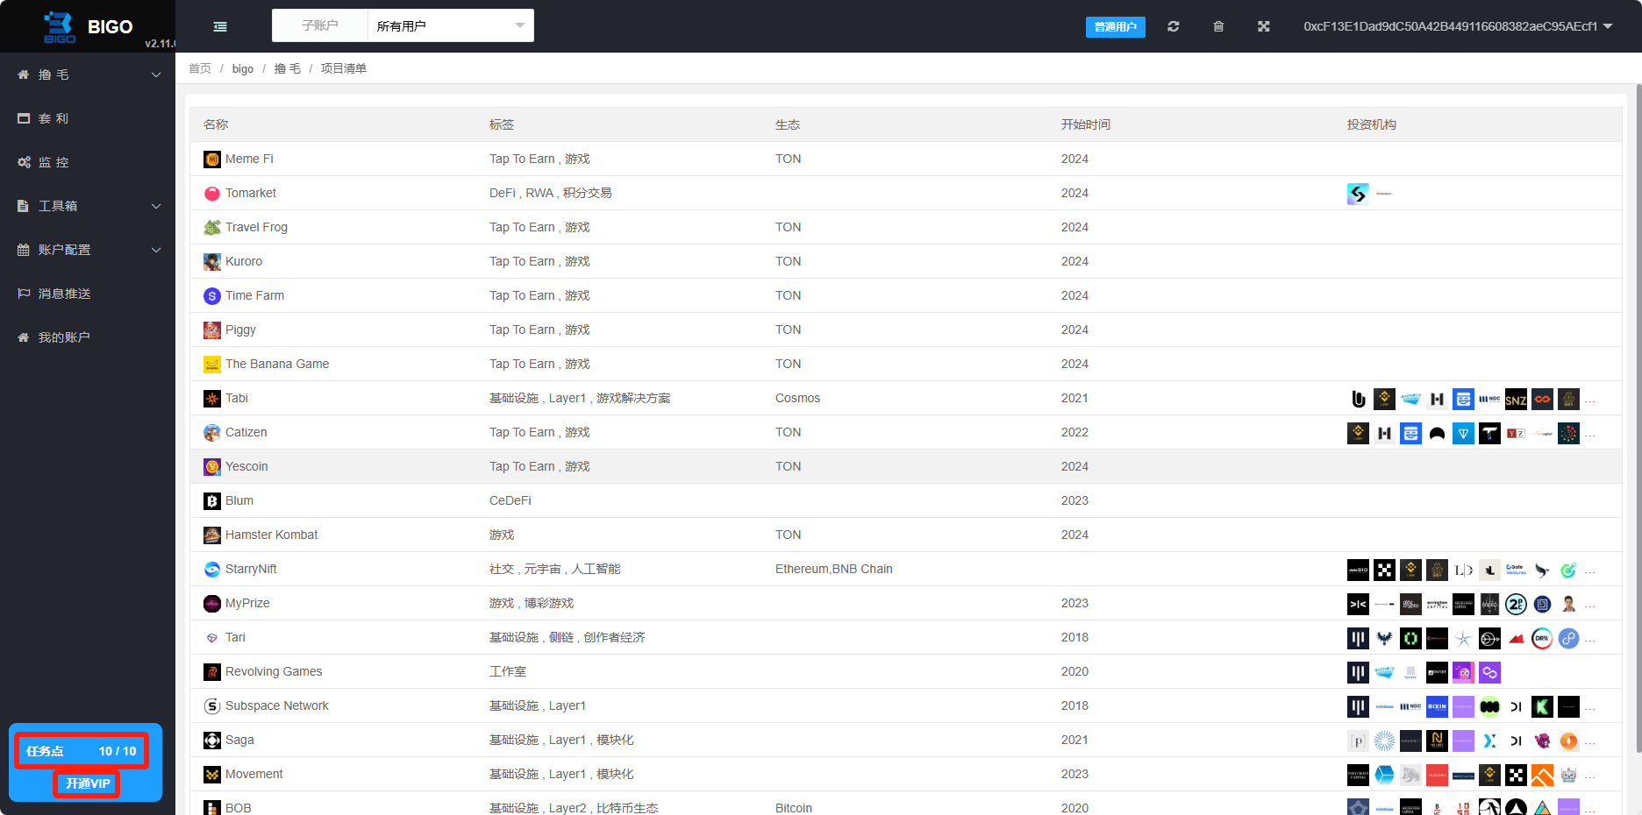The width and height of the screenshot is (1642, 815).
Task: Click The Banana Game yellow icon
Action: [x=212, y=365]
